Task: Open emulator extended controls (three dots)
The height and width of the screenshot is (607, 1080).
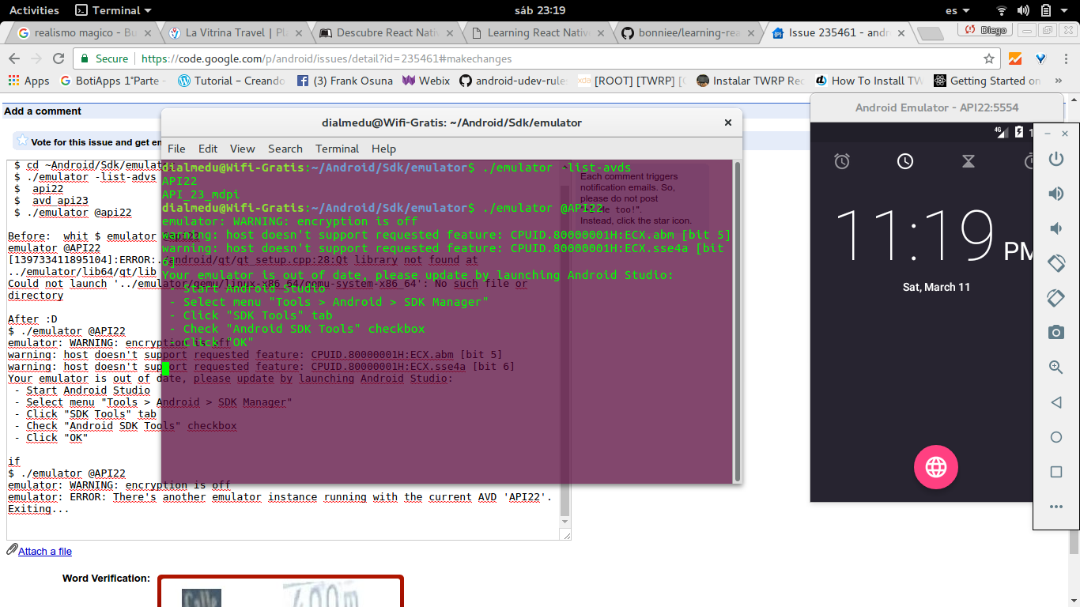Action: click(1055, 507)
